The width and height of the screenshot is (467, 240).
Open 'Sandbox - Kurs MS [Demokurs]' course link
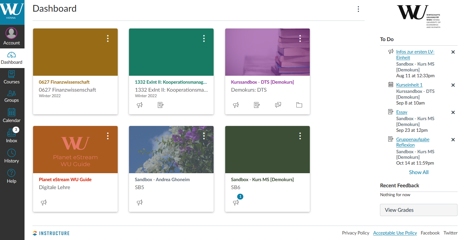(x=262, y=180)
